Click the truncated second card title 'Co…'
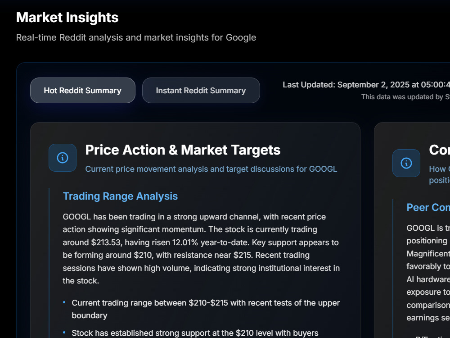The width and height of the screenshot is (450, 338). click(x=439, y=150)
